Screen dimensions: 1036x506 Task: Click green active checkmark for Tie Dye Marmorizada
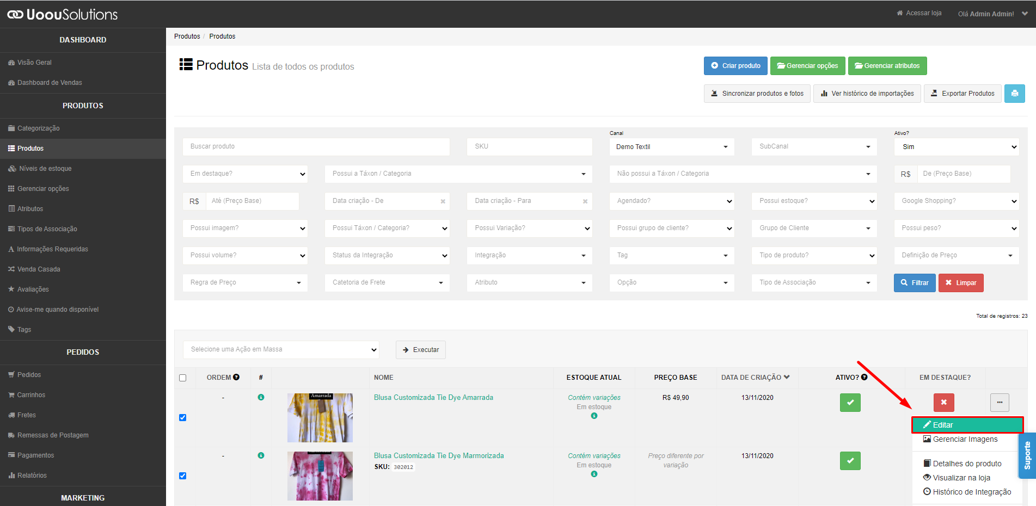850,461
